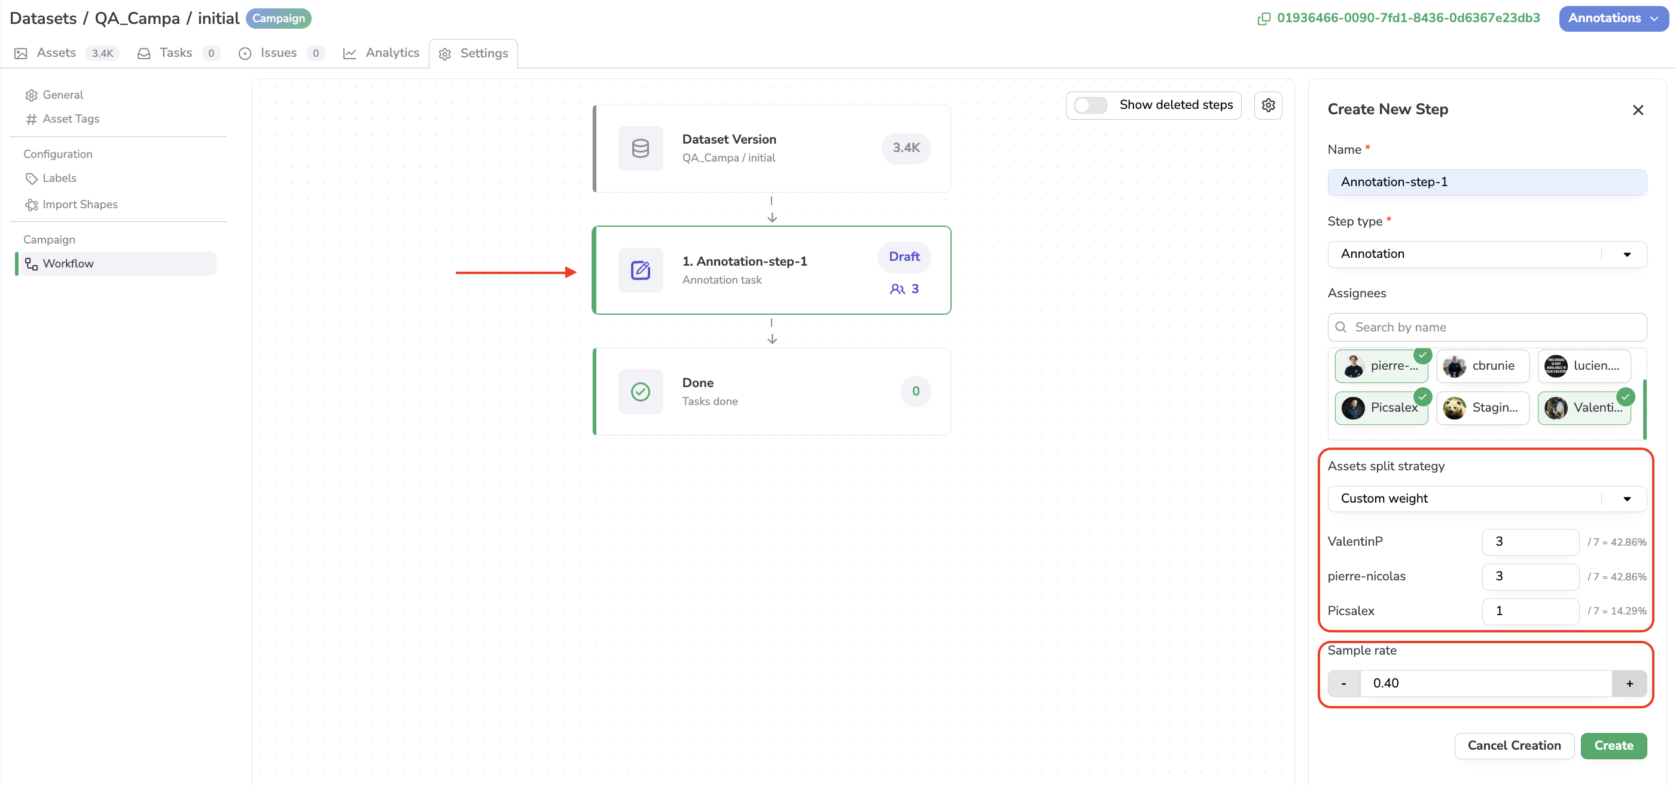Image resolution: width=1676 pixels, height=785 pixels.
Task: Click the dataset version cylinder icon
Action: pos(640,148)
